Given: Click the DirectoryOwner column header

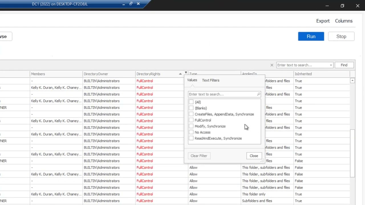Looking at the screenshot, I should 109,74.
